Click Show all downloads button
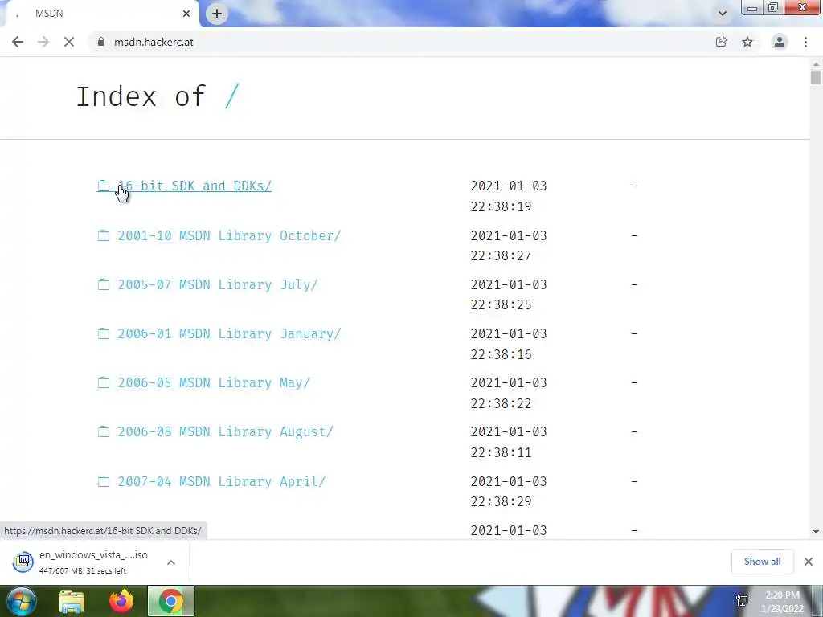Screen dimensions: 823x617 (x=762, y=562)
